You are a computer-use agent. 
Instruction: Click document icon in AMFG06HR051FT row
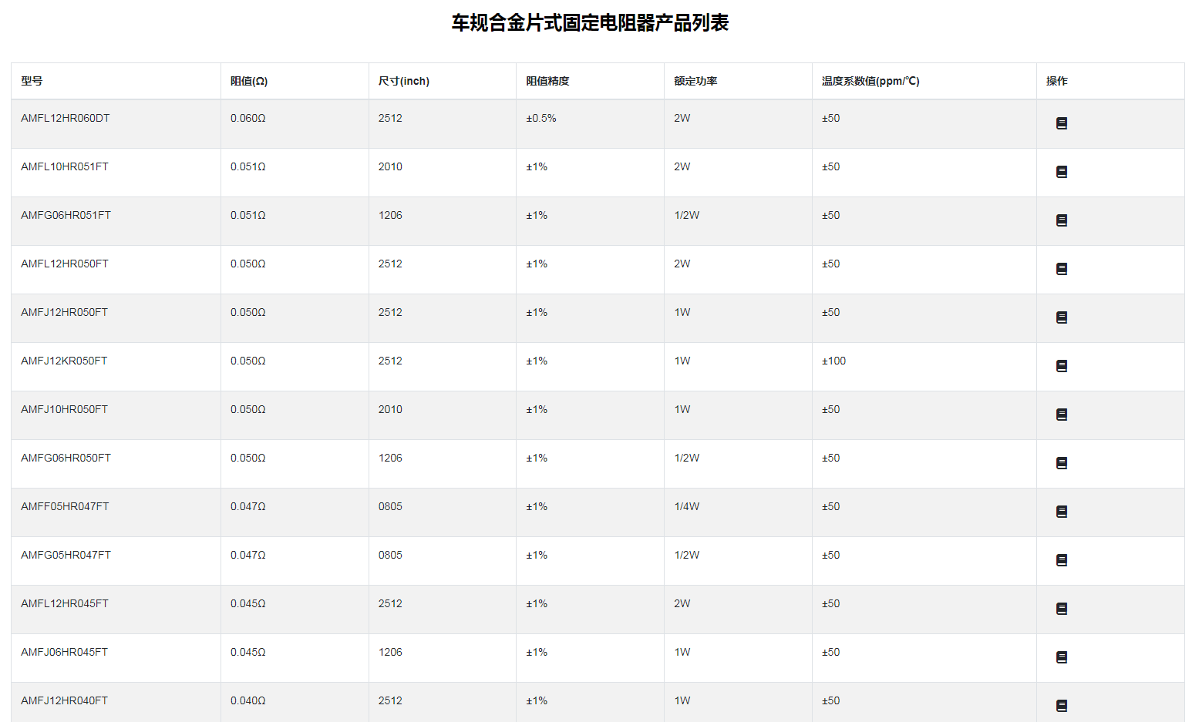[1062, 220]
